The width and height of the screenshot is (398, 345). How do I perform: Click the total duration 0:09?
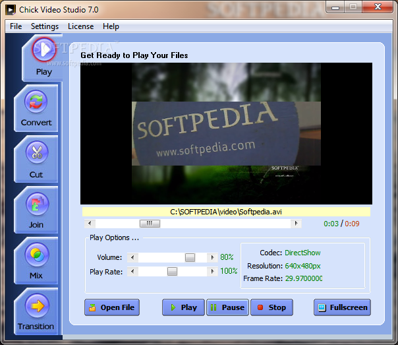[352, 224]
